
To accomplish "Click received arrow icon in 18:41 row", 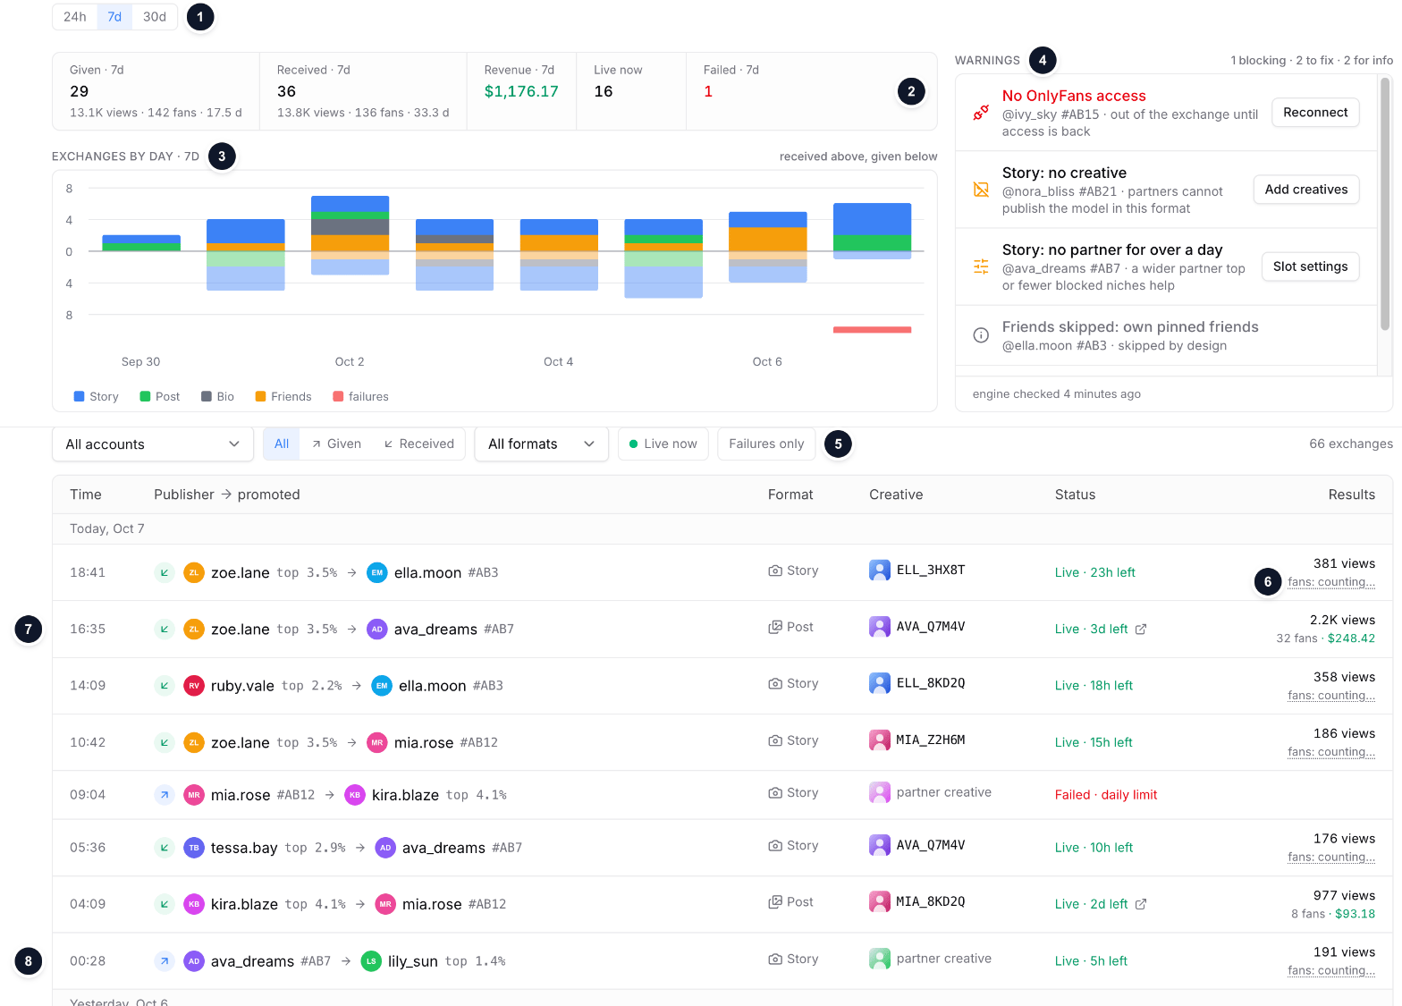I will click(x=165, y=573).
